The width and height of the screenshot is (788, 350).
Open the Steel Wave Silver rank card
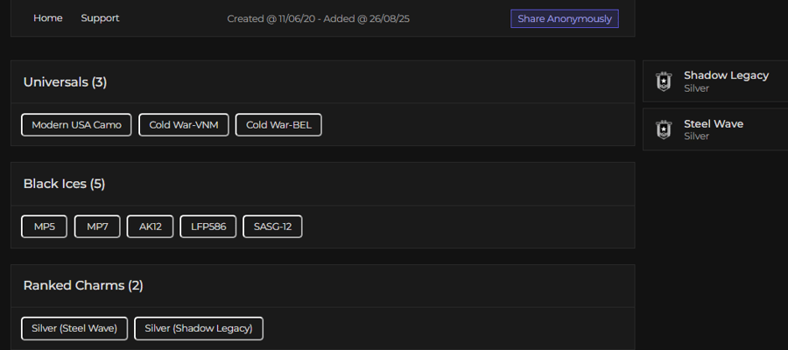[715, 129]
